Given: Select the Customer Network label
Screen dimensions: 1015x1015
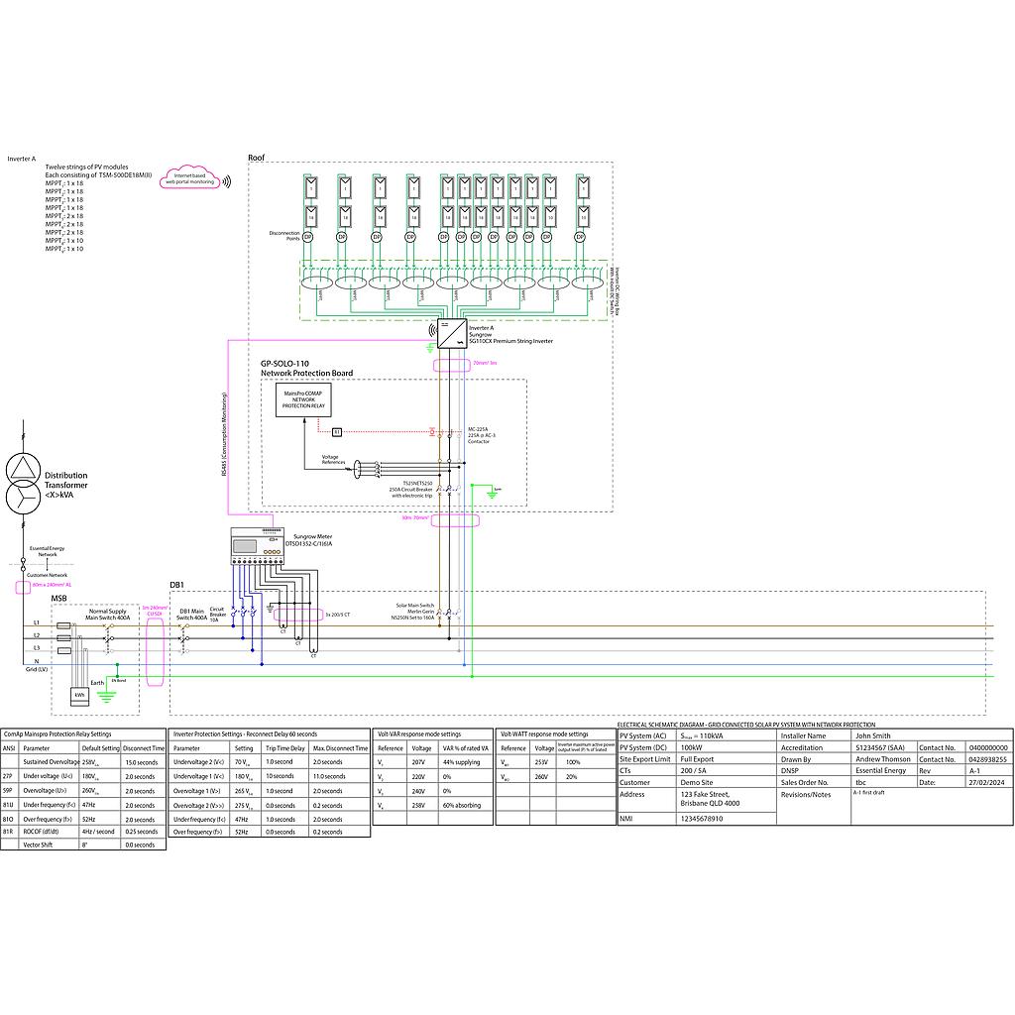Looking at the screenshot, I should (x=47, y=575).
